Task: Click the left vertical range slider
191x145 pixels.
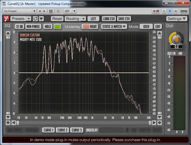Action: pos(8,75)
